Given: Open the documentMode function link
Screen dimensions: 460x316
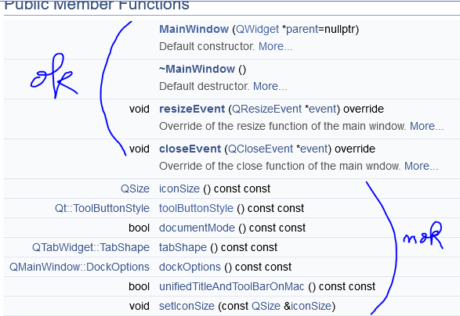Looking at the screenshot, I should (x=197, y=228).
